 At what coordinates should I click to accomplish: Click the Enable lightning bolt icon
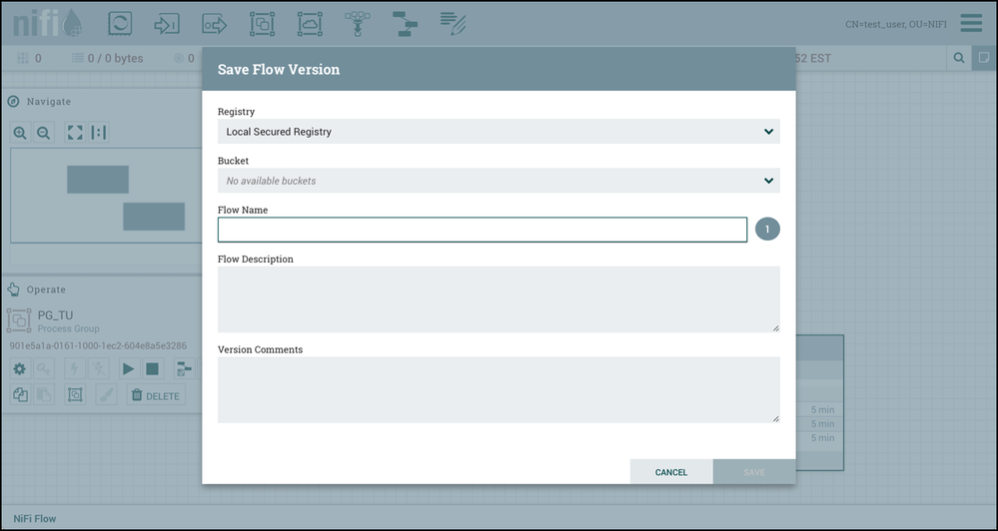click(75, 369)
